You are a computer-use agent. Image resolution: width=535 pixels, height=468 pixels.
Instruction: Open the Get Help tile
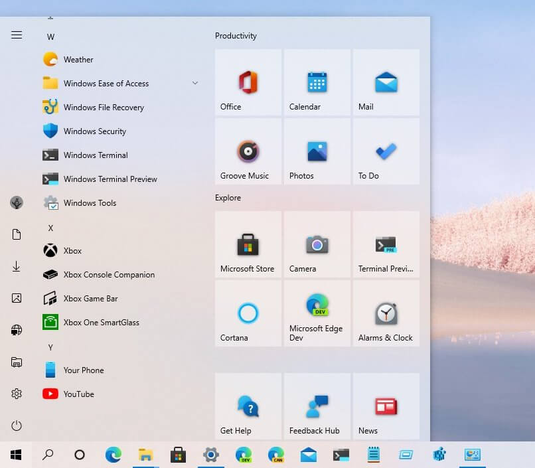(248, 406)
